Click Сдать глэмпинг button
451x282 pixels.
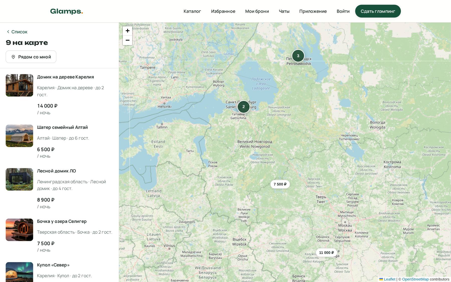coord(378,11)
